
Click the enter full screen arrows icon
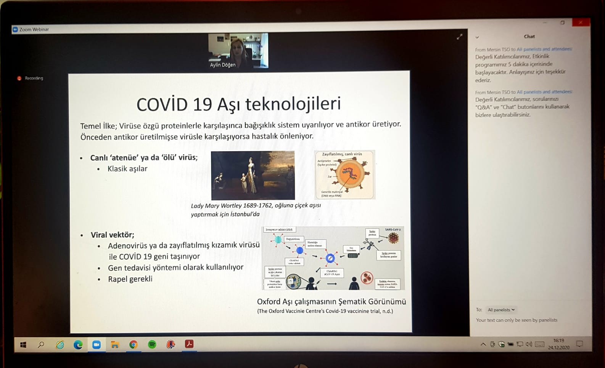459,37
